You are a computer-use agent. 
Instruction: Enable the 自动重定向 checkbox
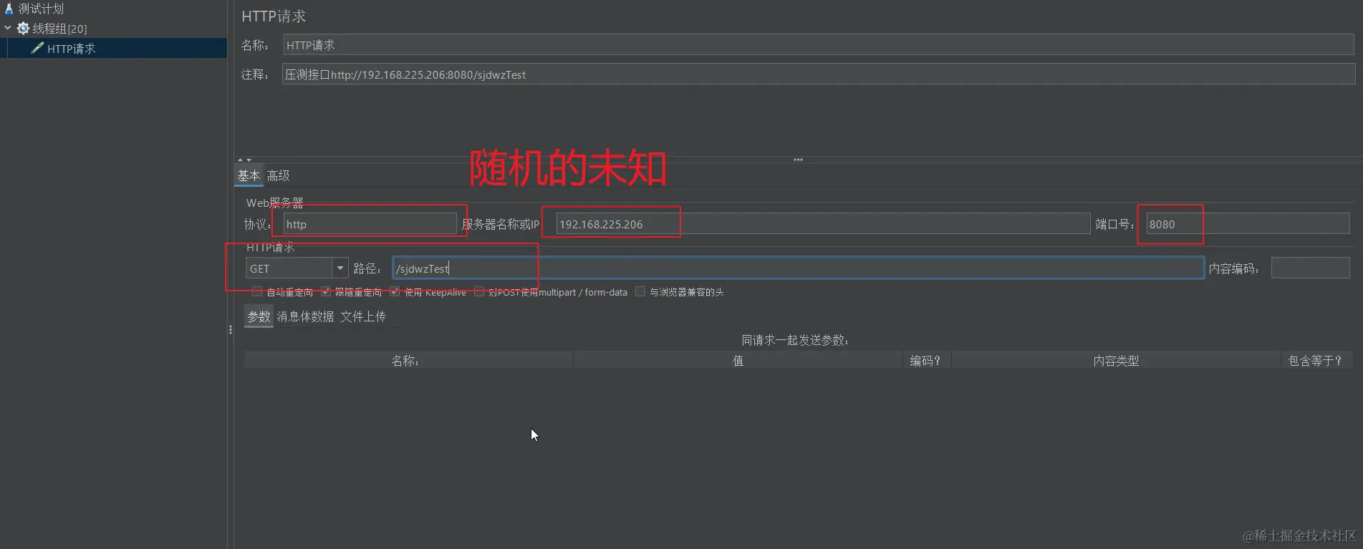(257, 291)
